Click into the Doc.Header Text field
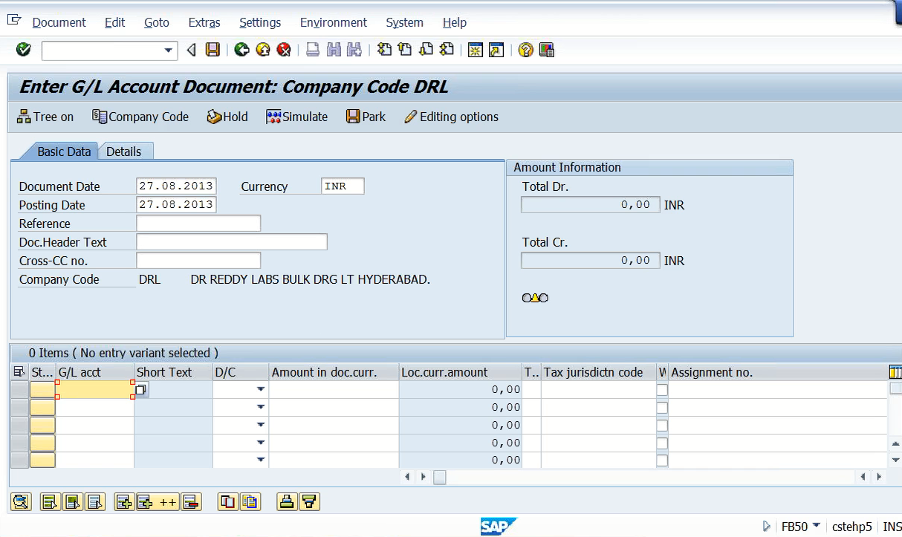The width and height of the screenshot is (902, 537). pyautogui.click(x=232, y=242)
